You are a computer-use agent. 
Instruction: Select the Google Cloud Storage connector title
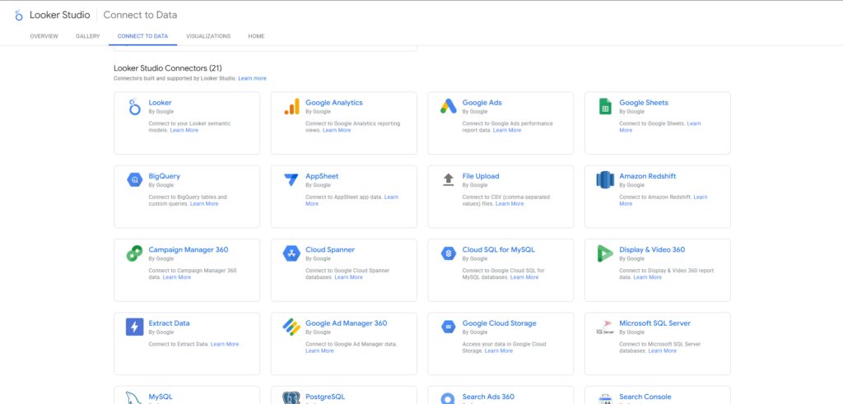tap(499, 323)
